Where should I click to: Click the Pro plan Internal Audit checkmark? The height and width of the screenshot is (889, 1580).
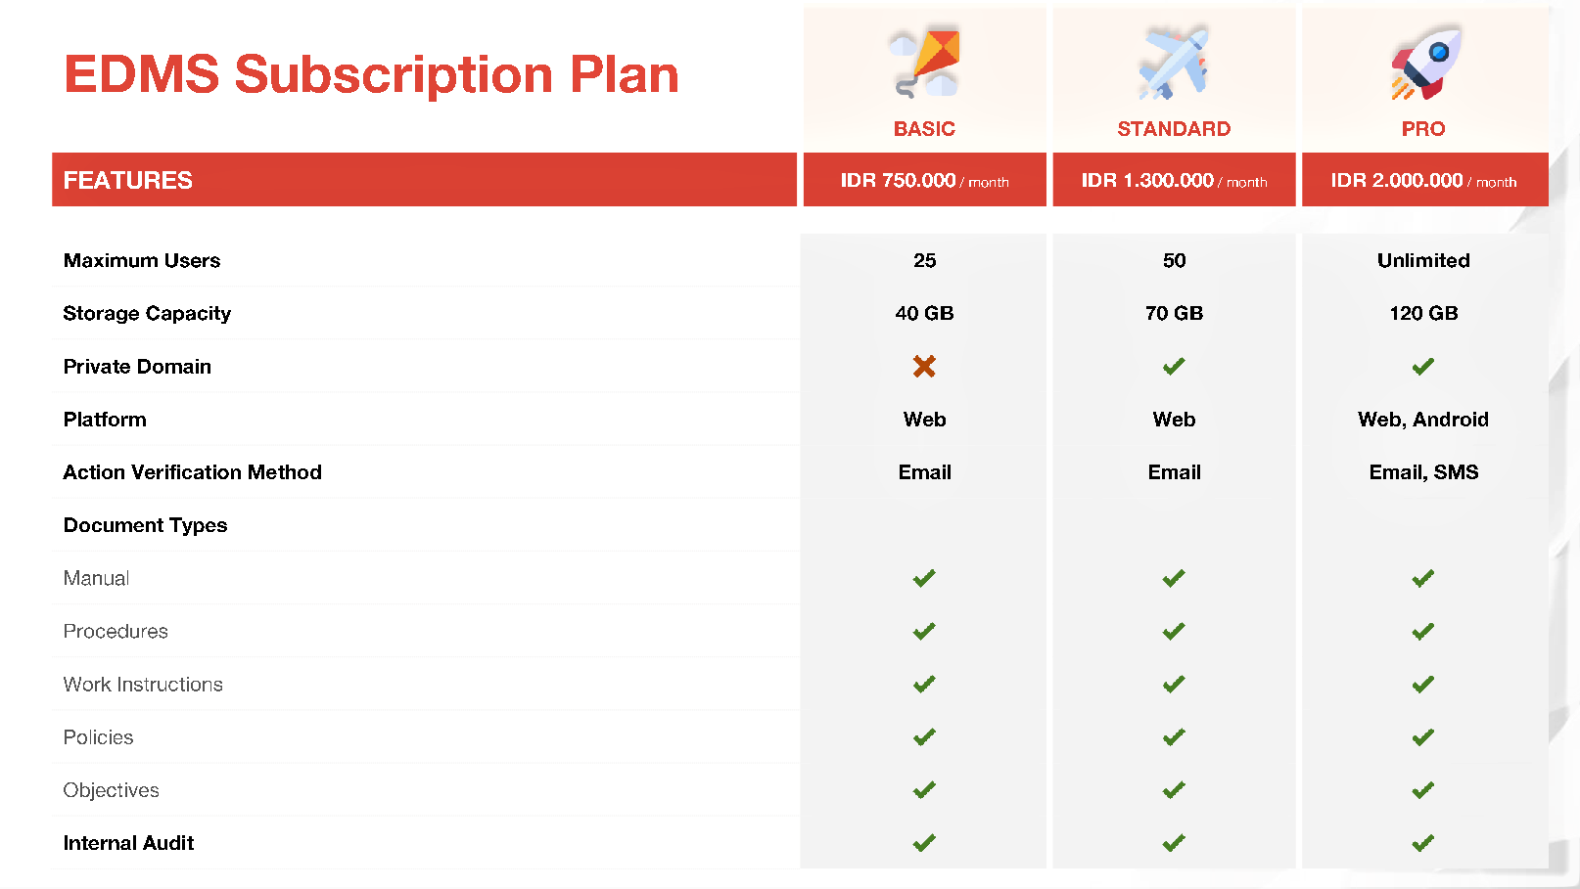point(1423,842)
